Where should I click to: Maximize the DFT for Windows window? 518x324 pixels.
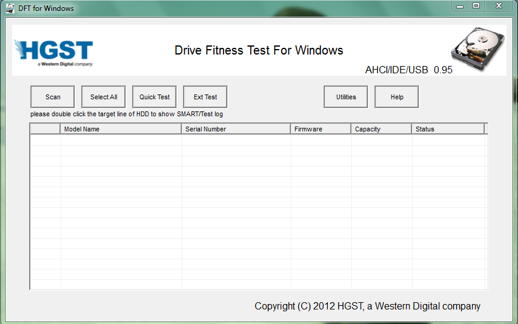coord(476,6)
